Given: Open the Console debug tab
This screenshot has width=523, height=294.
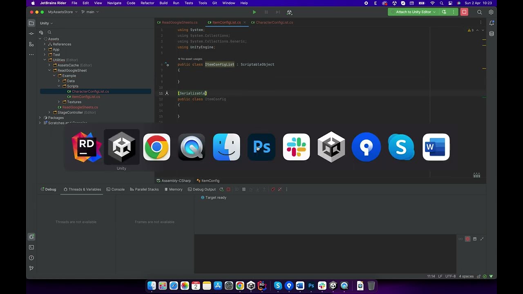Looking at the screenshot, I should (x=115, y=189).
